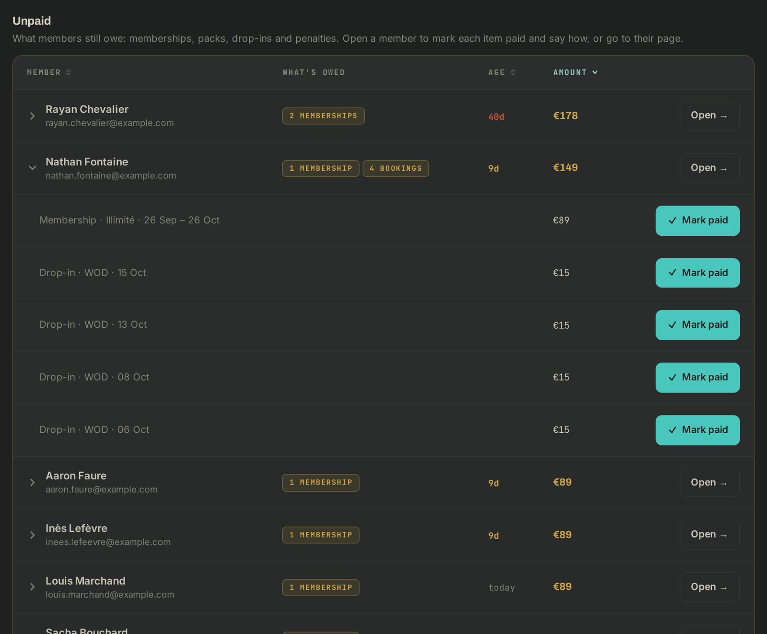Click the email inees.lefeevre@example.com
The image size is (767, 634).
(108, 542)
